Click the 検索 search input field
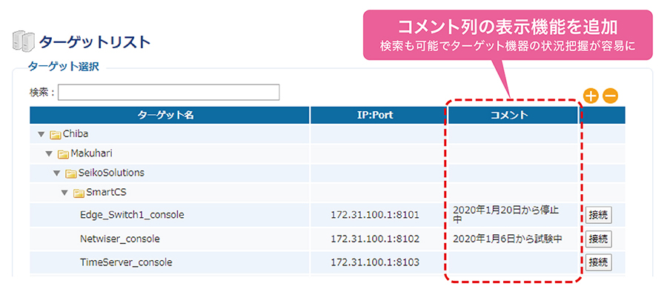The height and width of the screenshot is (292, 667). pos(168,93)
